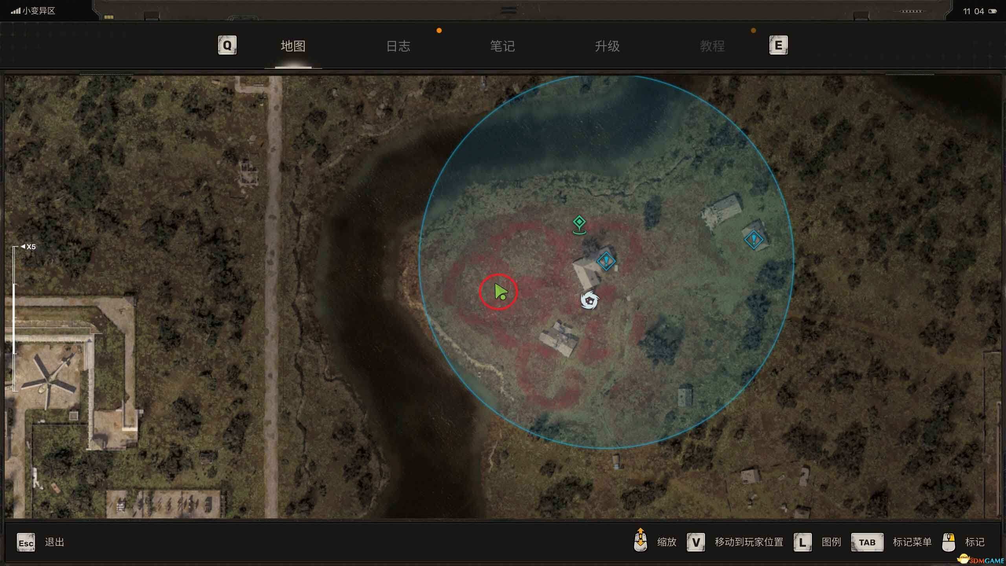Click the mouse scroll zoom icon
Viewport: 1006px width, 566px height.
point(641,540)
